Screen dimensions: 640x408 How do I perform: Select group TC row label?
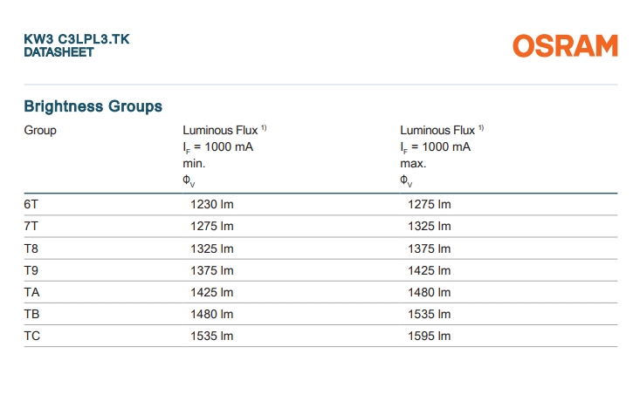click(32, 336)
